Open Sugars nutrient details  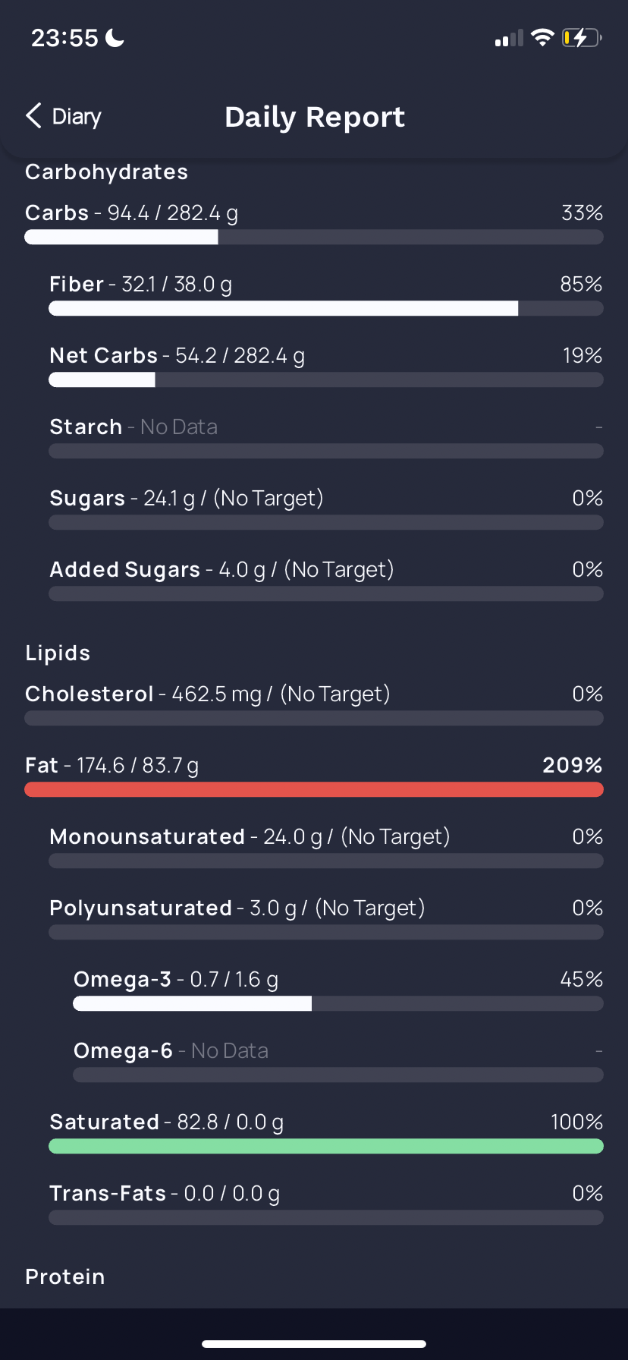(326, 508)
